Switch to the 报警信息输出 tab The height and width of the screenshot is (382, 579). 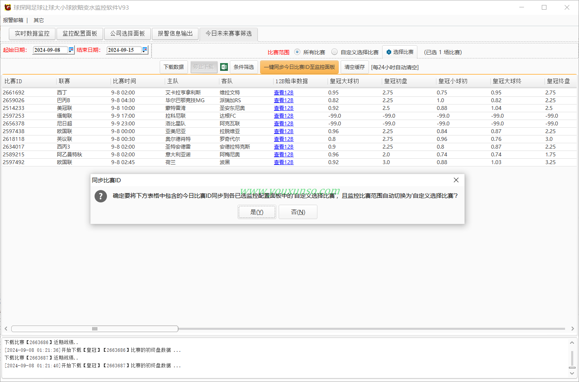pos(175,34)
